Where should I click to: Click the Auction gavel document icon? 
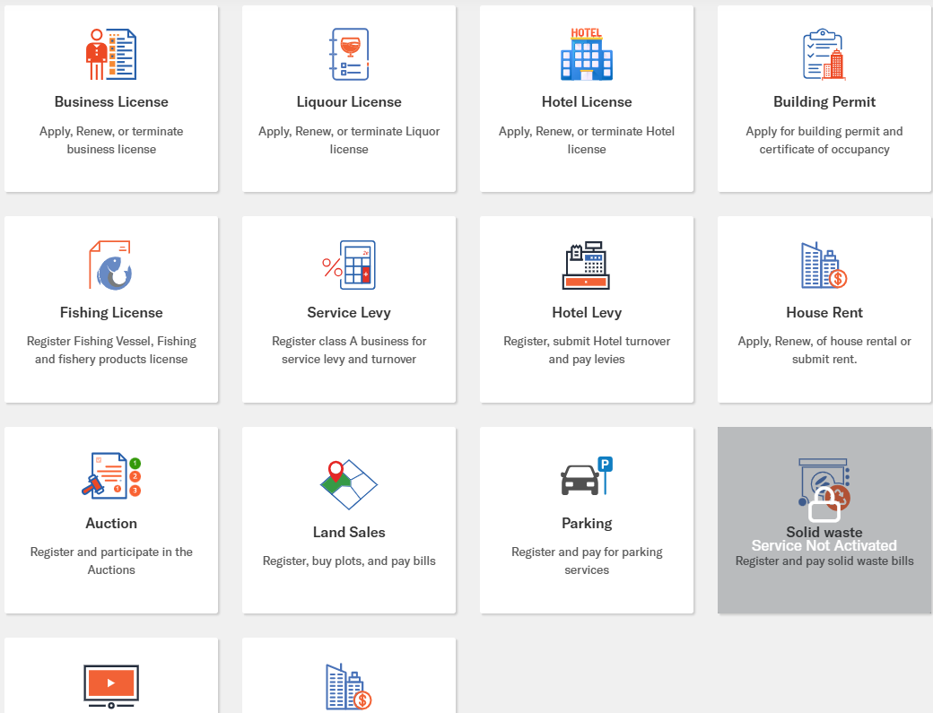[x=111, y=475]
